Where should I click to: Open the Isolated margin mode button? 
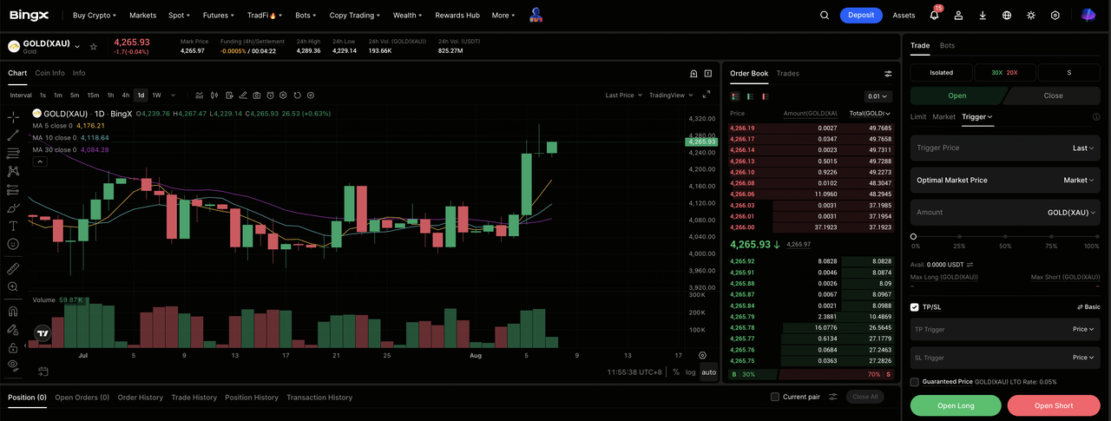[941, 73]
